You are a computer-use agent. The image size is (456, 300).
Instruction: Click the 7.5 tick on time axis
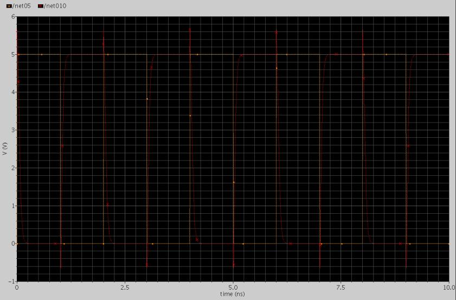(x=341, y=288)
